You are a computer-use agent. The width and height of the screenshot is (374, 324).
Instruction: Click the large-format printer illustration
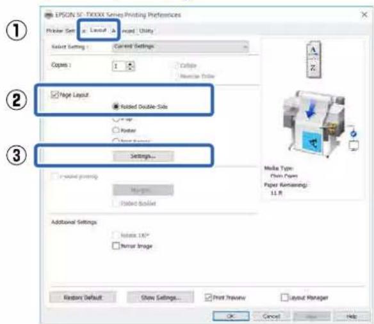[314, 123]
